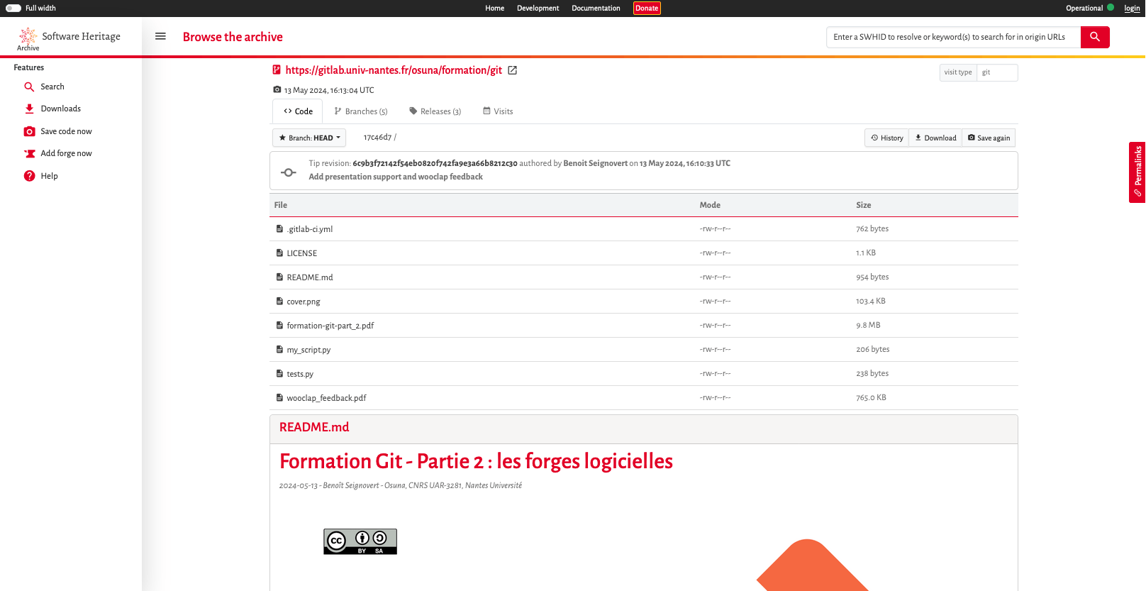The image size is (1146, 591).
Task: Open the gitlab.univ-nantes.fr origin URL link
Action: coord(394,70)
